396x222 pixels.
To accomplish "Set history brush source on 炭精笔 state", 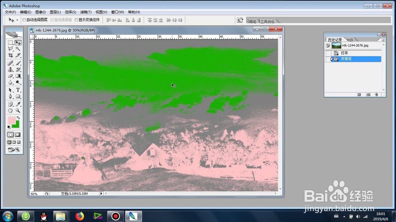I will point(328,59).
